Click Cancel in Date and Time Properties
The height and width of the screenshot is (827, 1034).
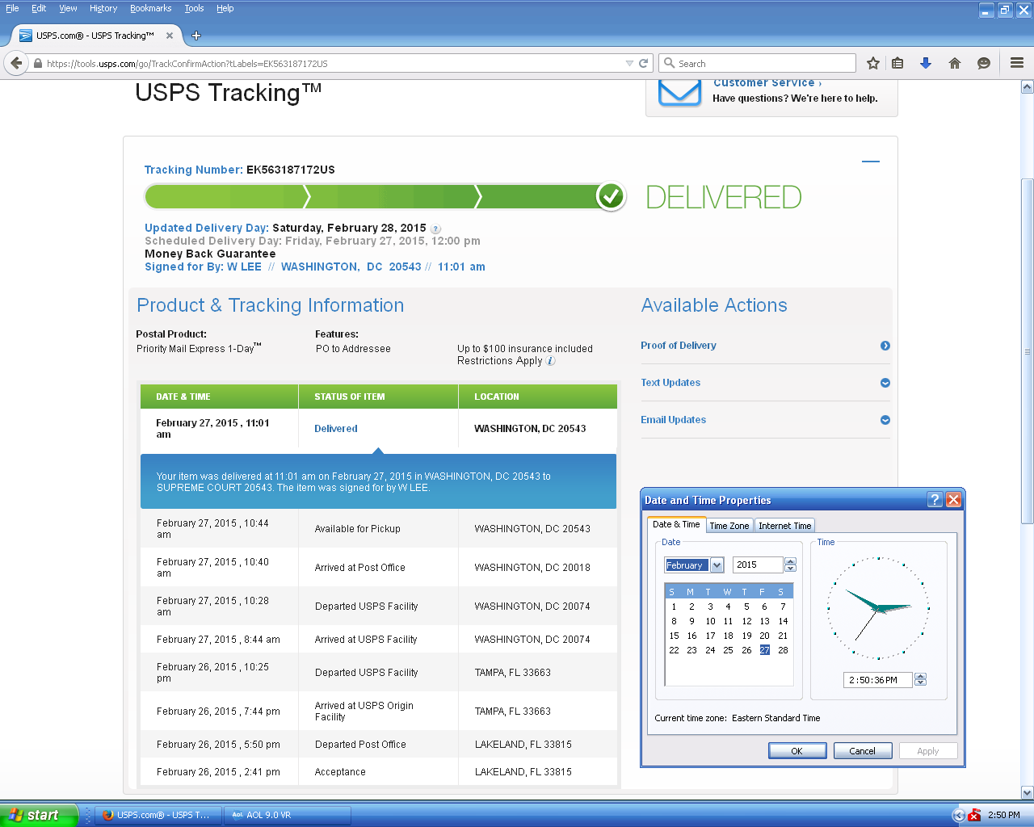coord(863,751)
